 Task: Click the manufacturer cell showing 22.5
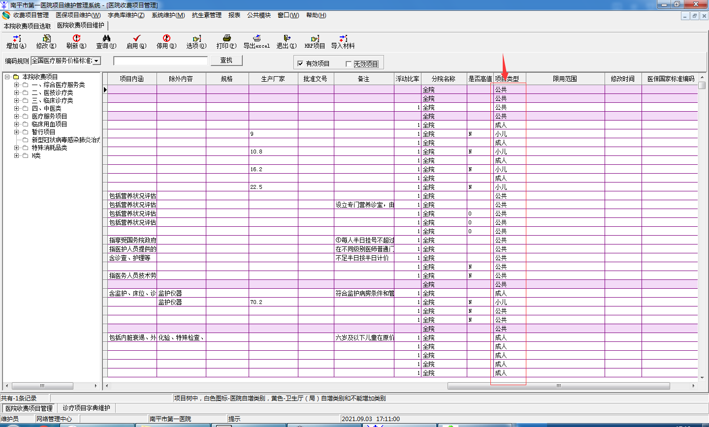(x=273, y=187)
